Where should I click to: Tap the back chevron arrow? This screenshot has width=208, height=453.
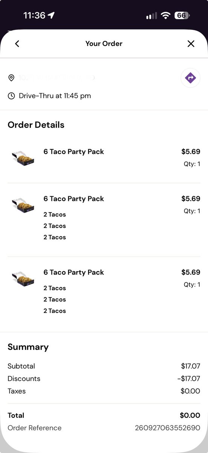click(17, 44)
